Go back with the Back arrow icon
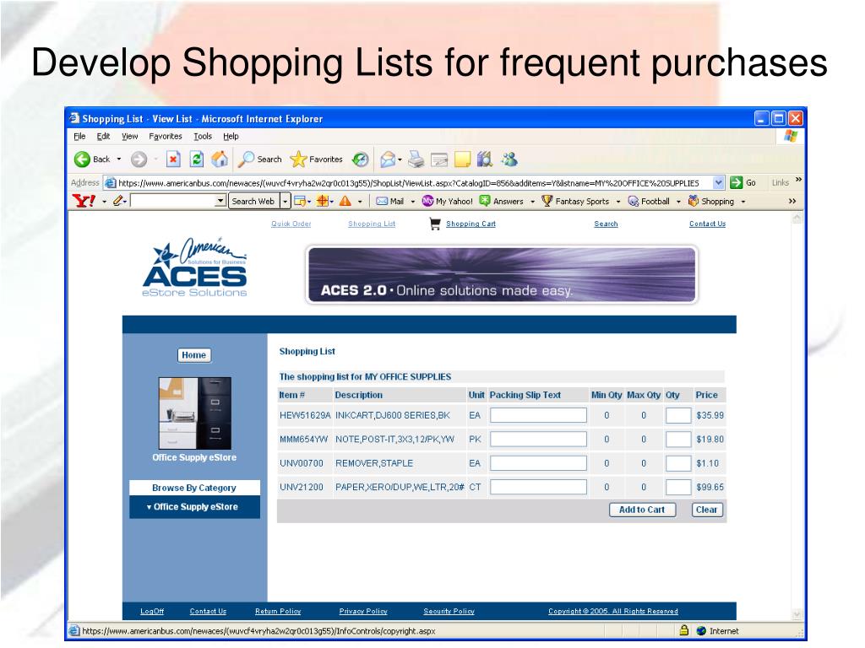The width and height of the screenshot is (865, 648). pos(82,159)
